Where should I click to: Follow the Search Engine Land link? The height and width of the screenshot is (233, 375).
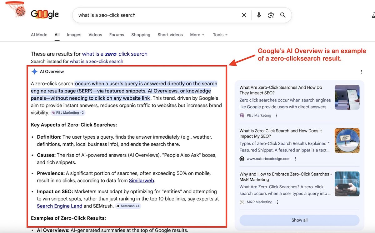pos(60,206)
